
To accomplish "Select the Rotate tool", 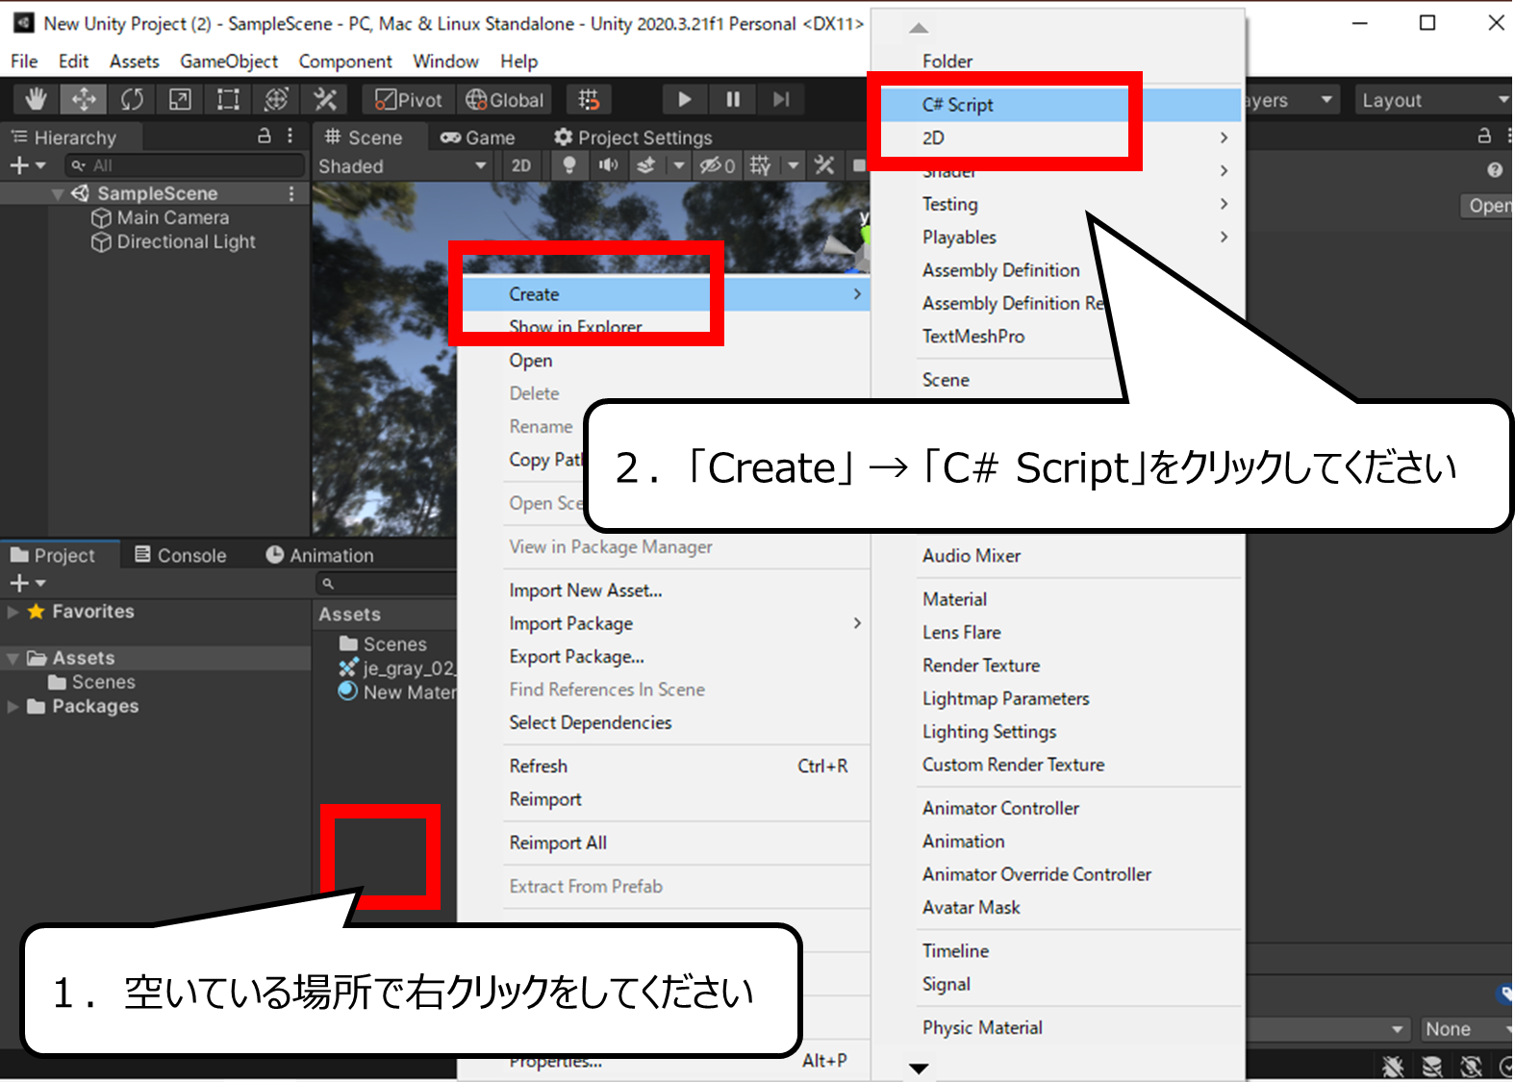I will point(132,100).
